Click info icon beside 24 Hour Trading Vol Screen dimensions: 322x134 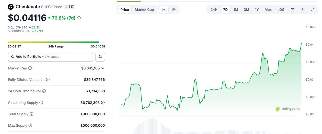click(44, 91)
